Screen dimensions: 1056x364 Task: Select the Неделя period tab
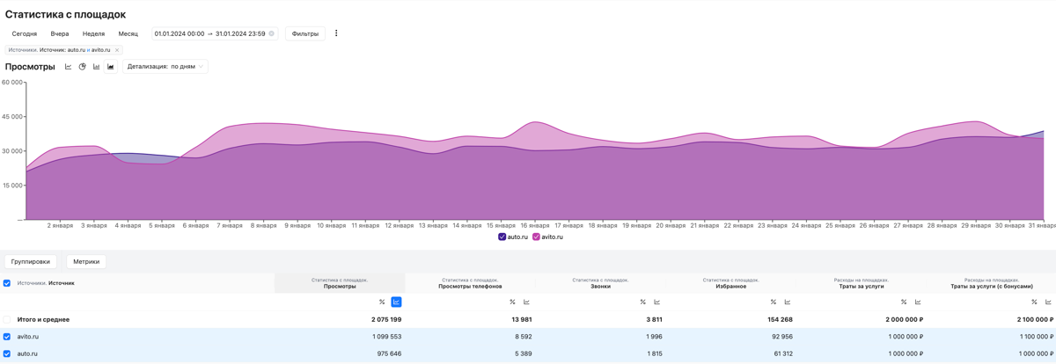point(93,33)
